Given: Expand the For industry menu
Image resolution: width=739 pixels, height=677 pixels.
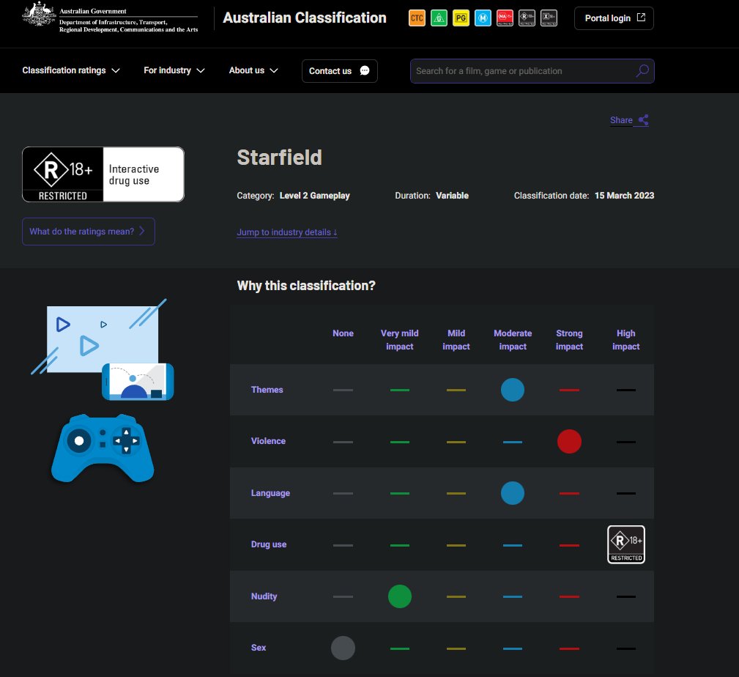Looking at the screenshot, I should coord(174,71).
